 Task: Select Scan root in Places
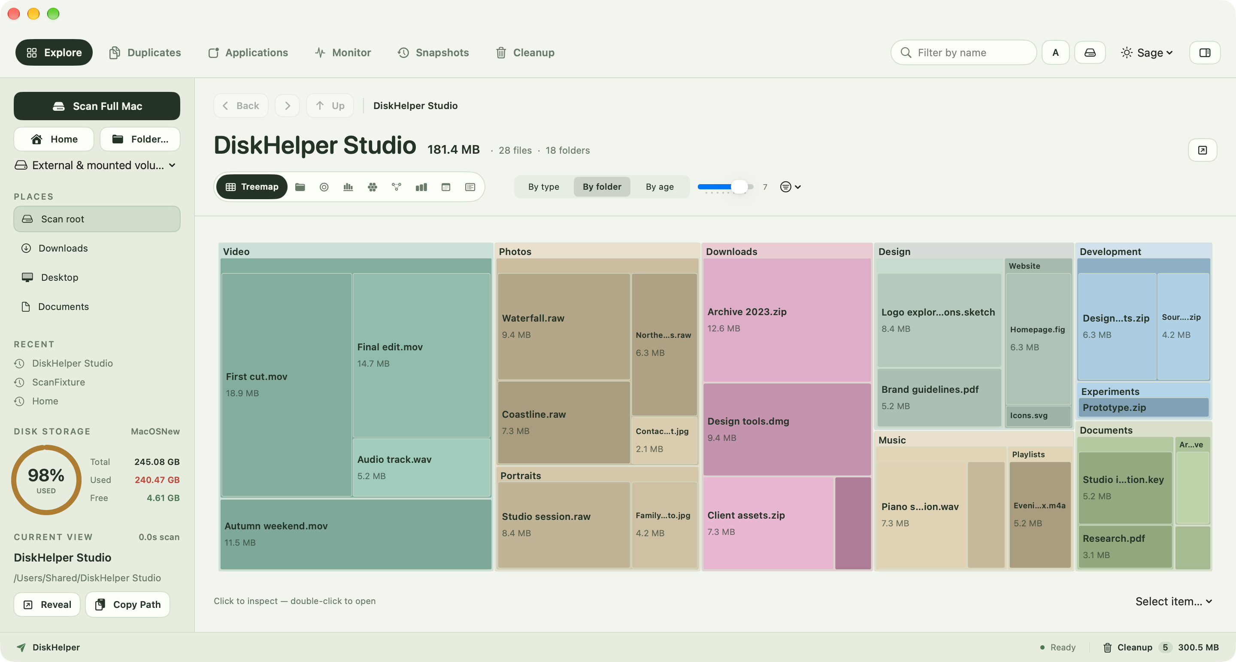tap(97, 219)
